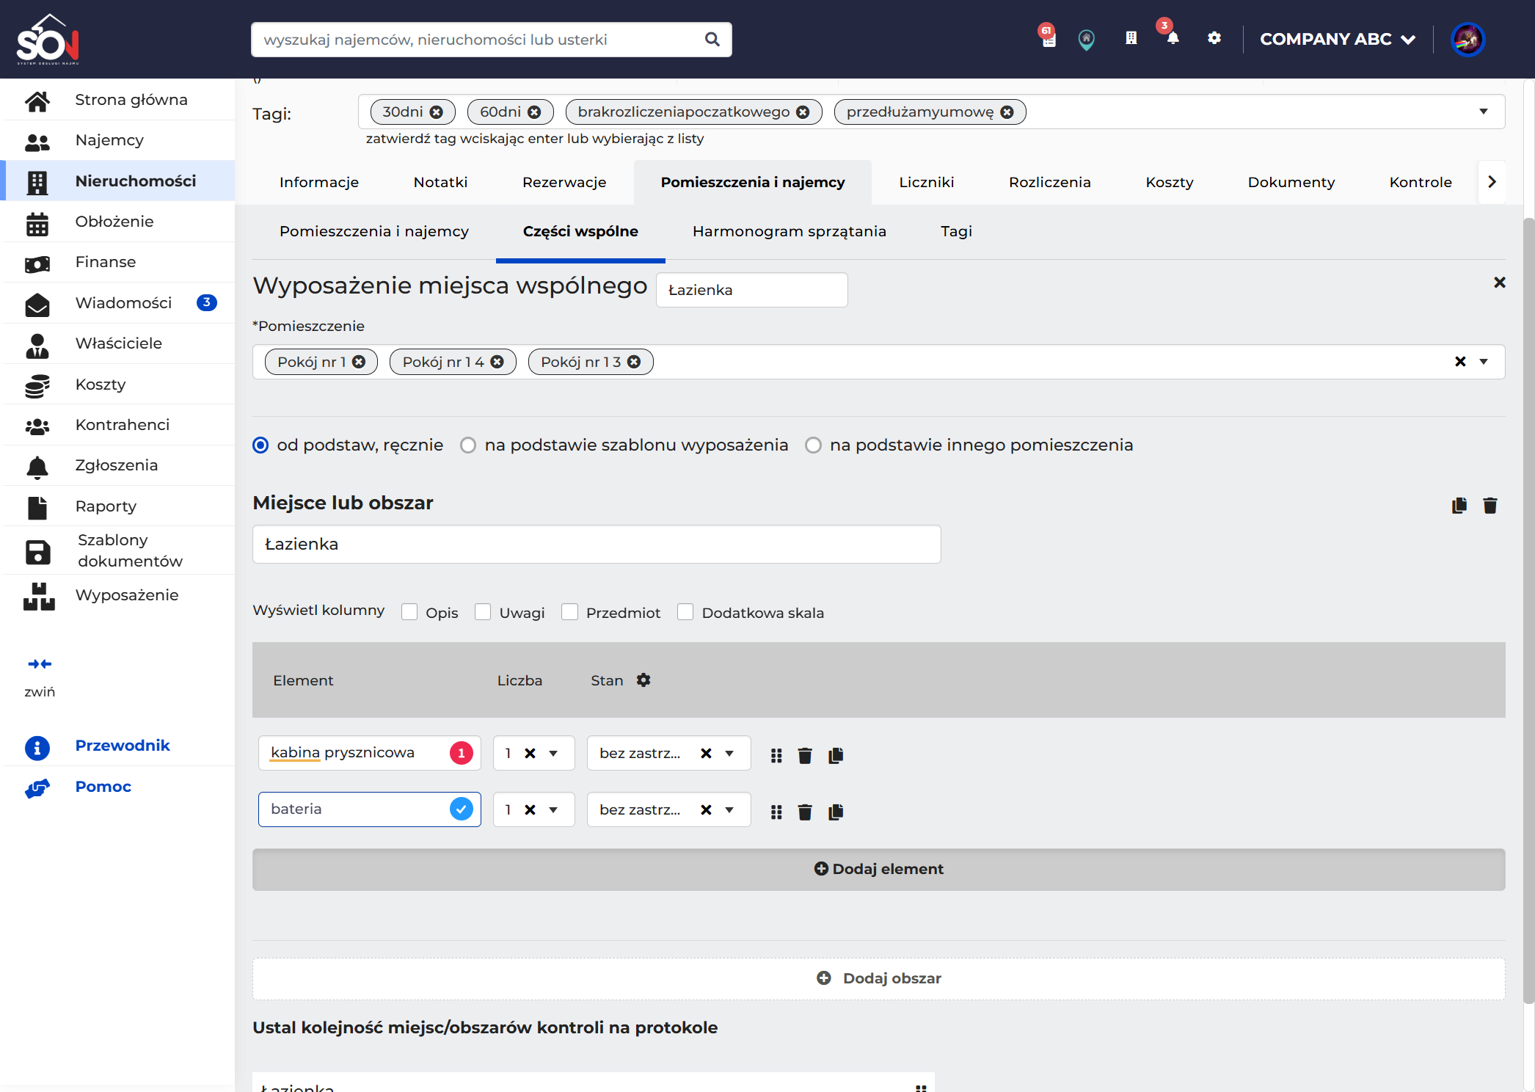Switch to the Liczniki tab
The image size is (1535, 1092).
tap(927, 182)
